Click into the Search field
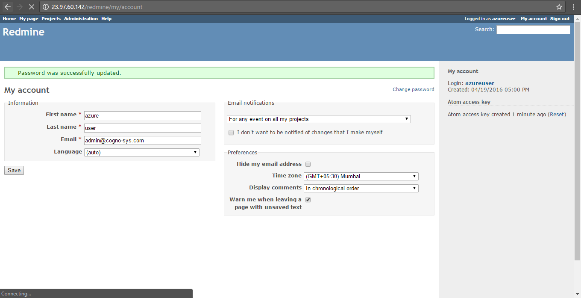The image size is (581, 298). [x=533, y=30]
